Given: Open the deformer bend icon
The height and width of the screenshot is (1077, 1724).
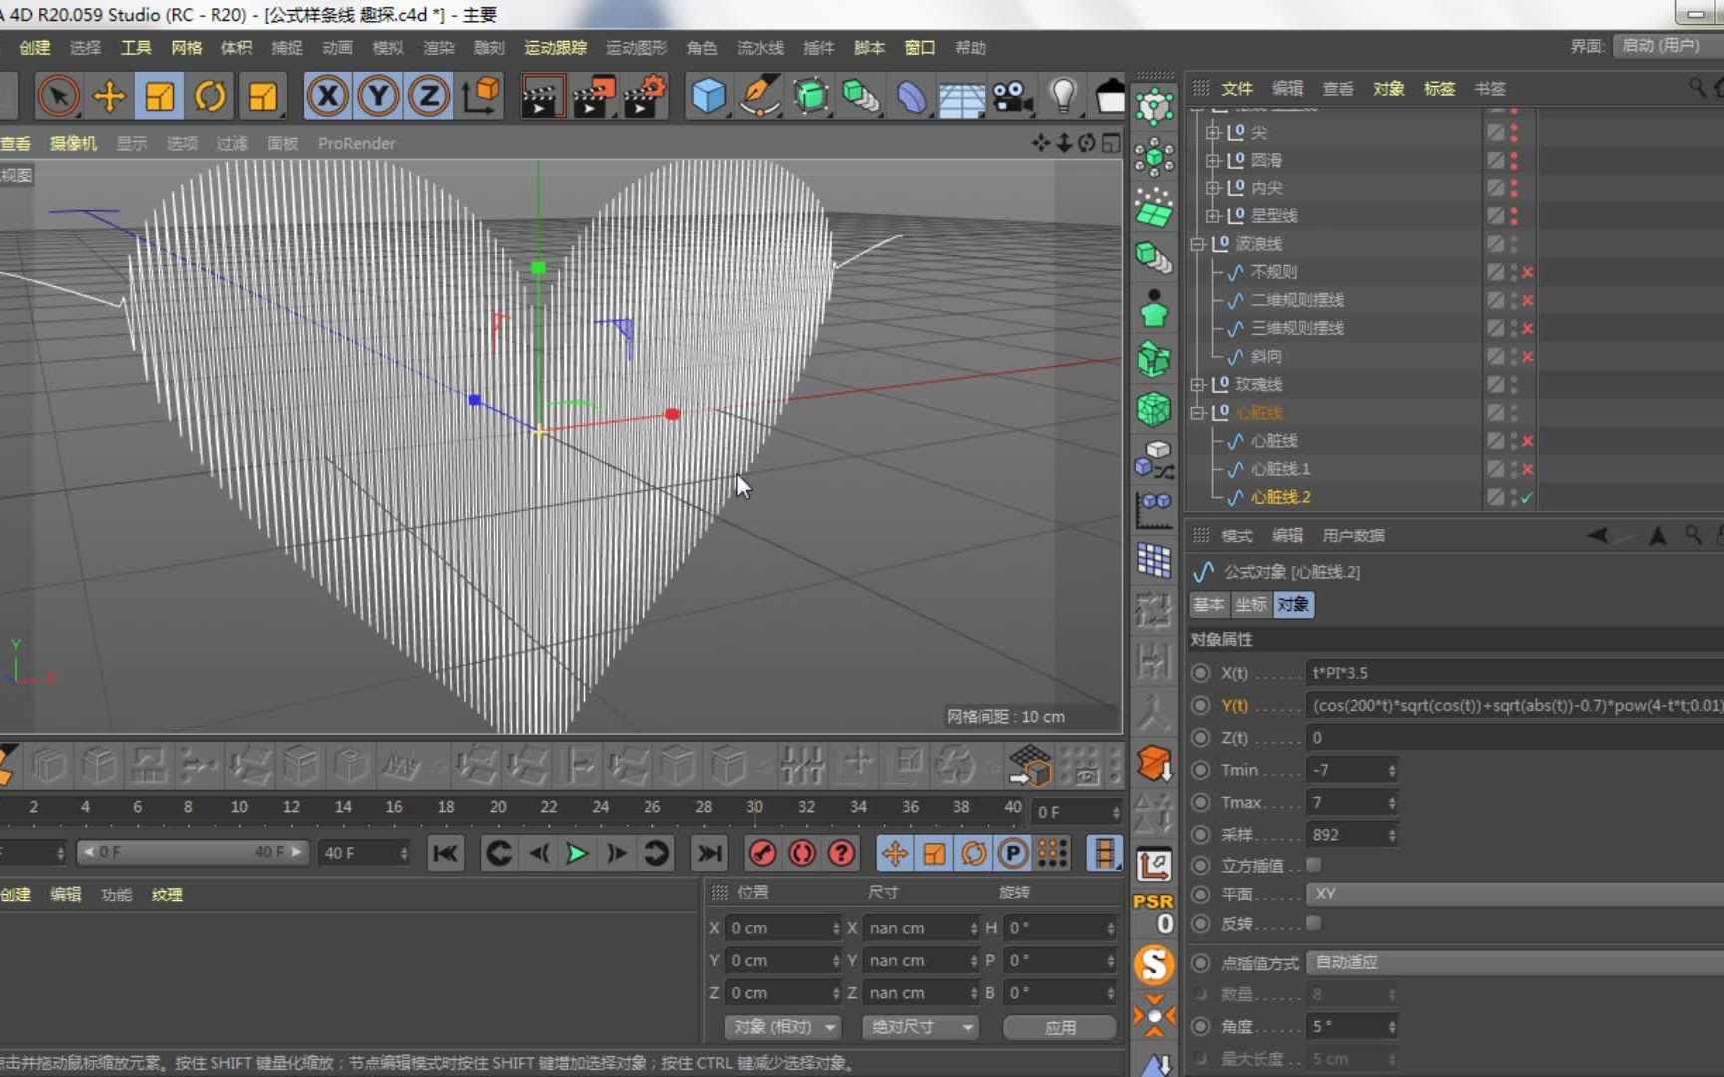Looking at the screenshot, I should [911, 97].
